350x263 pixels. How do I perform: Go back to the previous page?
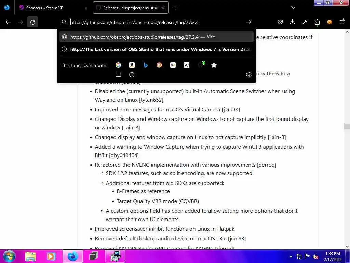click(x=8, y=22)
